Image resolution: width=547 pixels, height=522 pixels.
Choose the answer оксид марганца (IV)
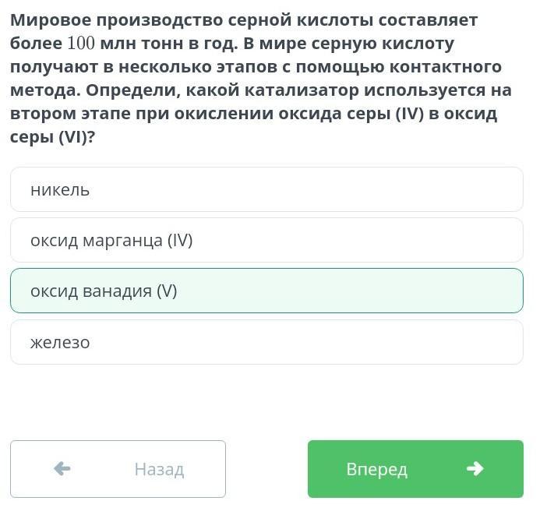(266, 240)
